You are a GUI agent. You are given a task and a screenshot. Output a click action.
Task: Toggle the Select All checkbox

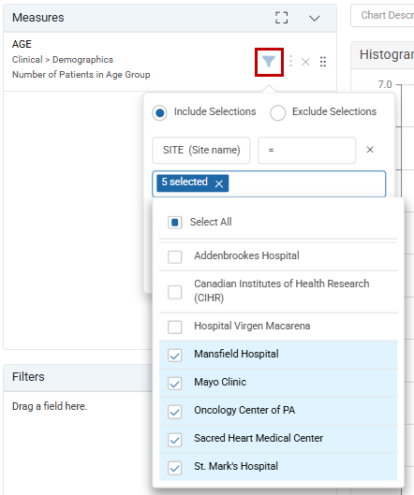[175, 223]
